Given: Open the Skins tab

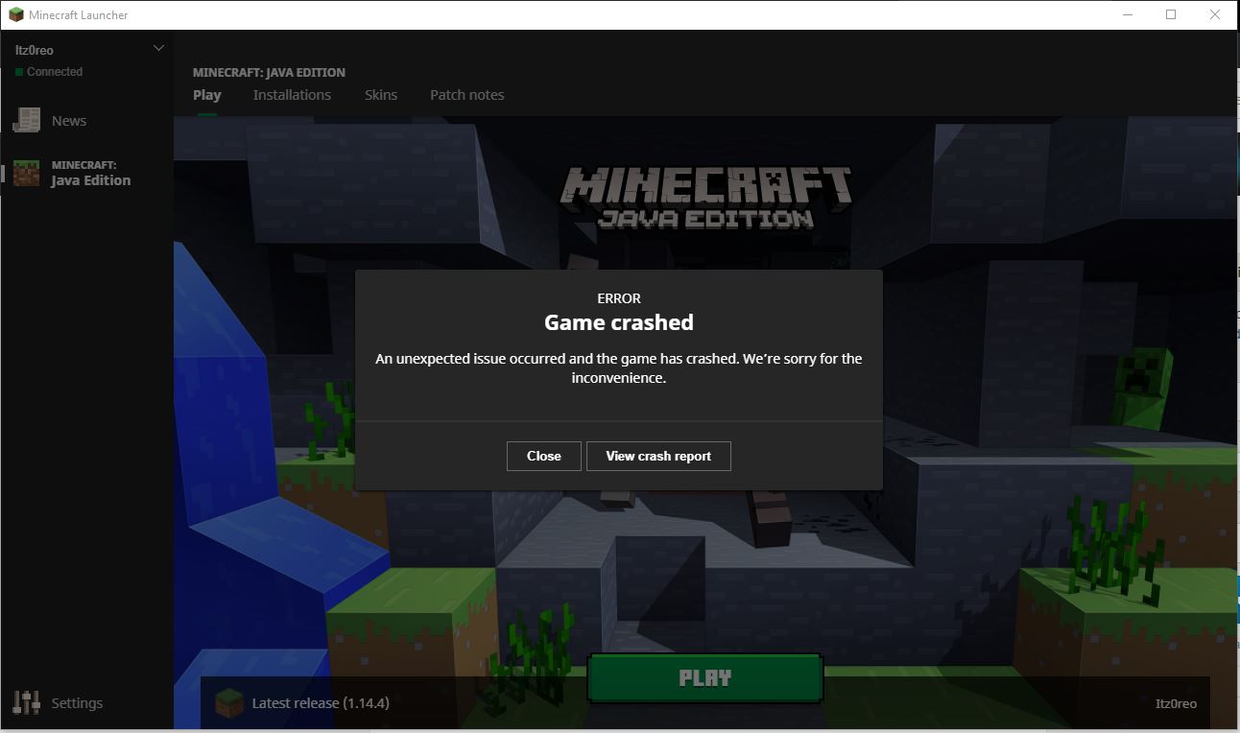Looking at the screenshot, I should point(381,95).
